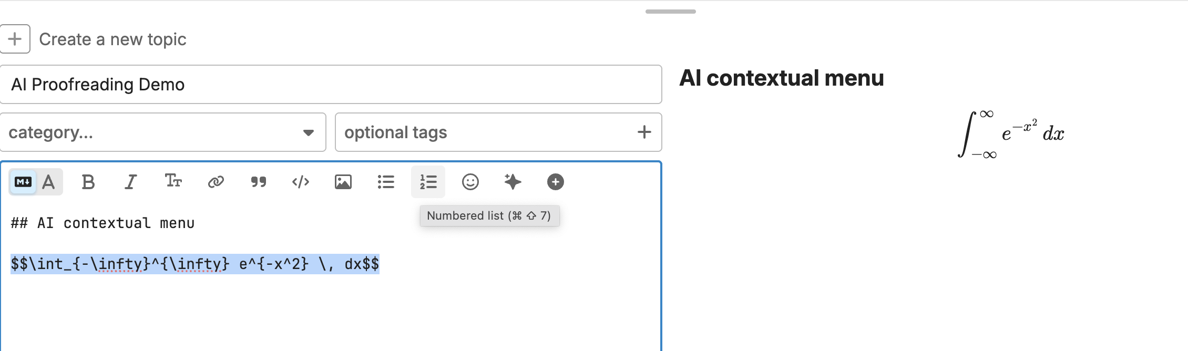Insert a hyperlink using link icon
Viewport: 1188px width, 351px height.
[216, 182]
